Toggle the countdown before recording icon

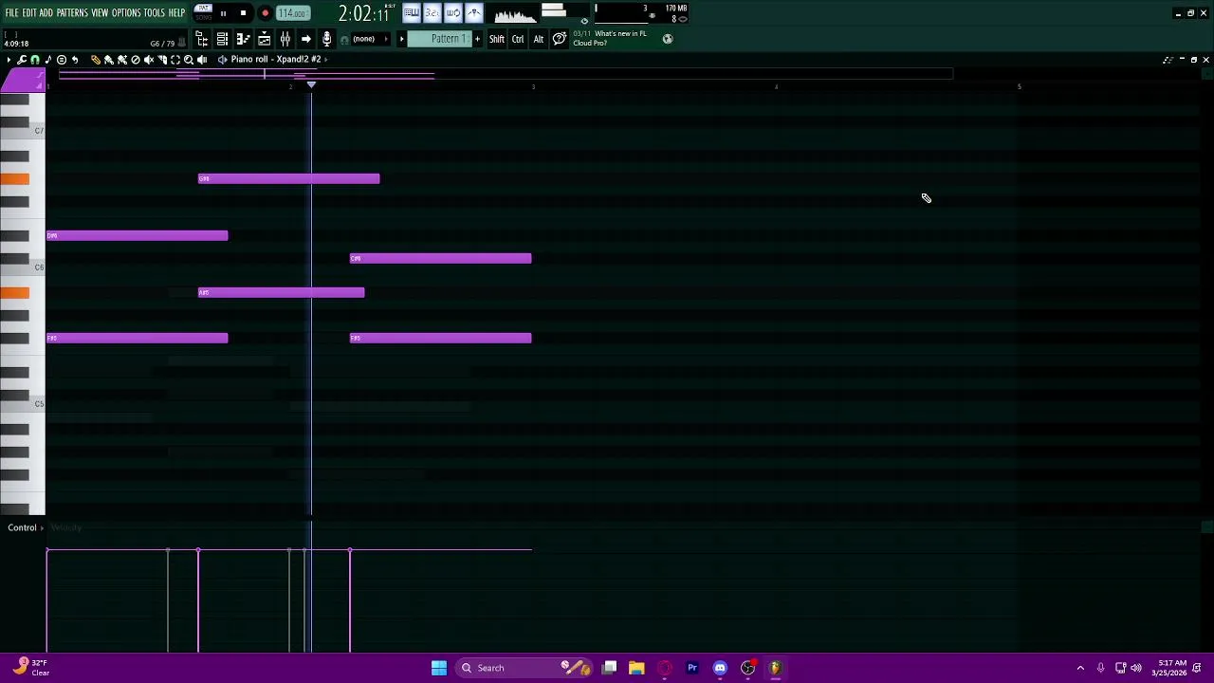click(432, 13)
